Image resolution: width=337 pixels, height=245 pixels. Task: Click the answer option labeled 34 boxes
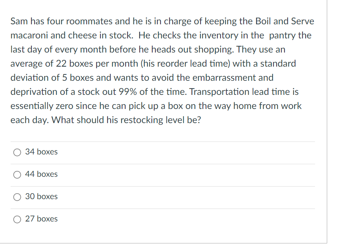pos(41,152)
